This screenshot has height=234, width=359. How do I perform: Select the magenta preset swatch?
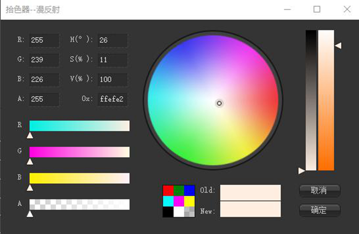coord(179,201)
